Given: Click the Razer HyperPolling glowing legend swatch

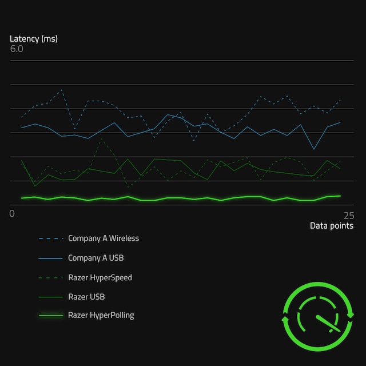Looking at the screenshot, I should pos(50,315).
